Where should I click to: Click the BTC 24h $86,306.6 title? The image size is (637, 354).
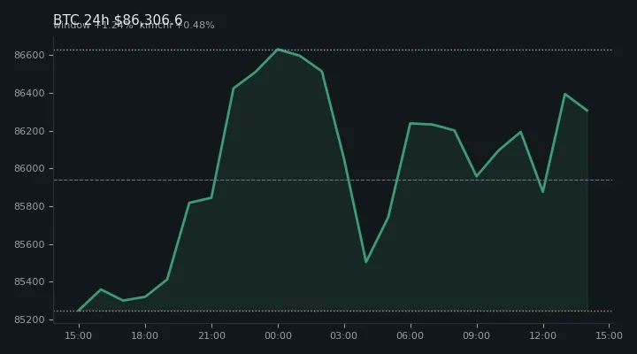(118, 19)
